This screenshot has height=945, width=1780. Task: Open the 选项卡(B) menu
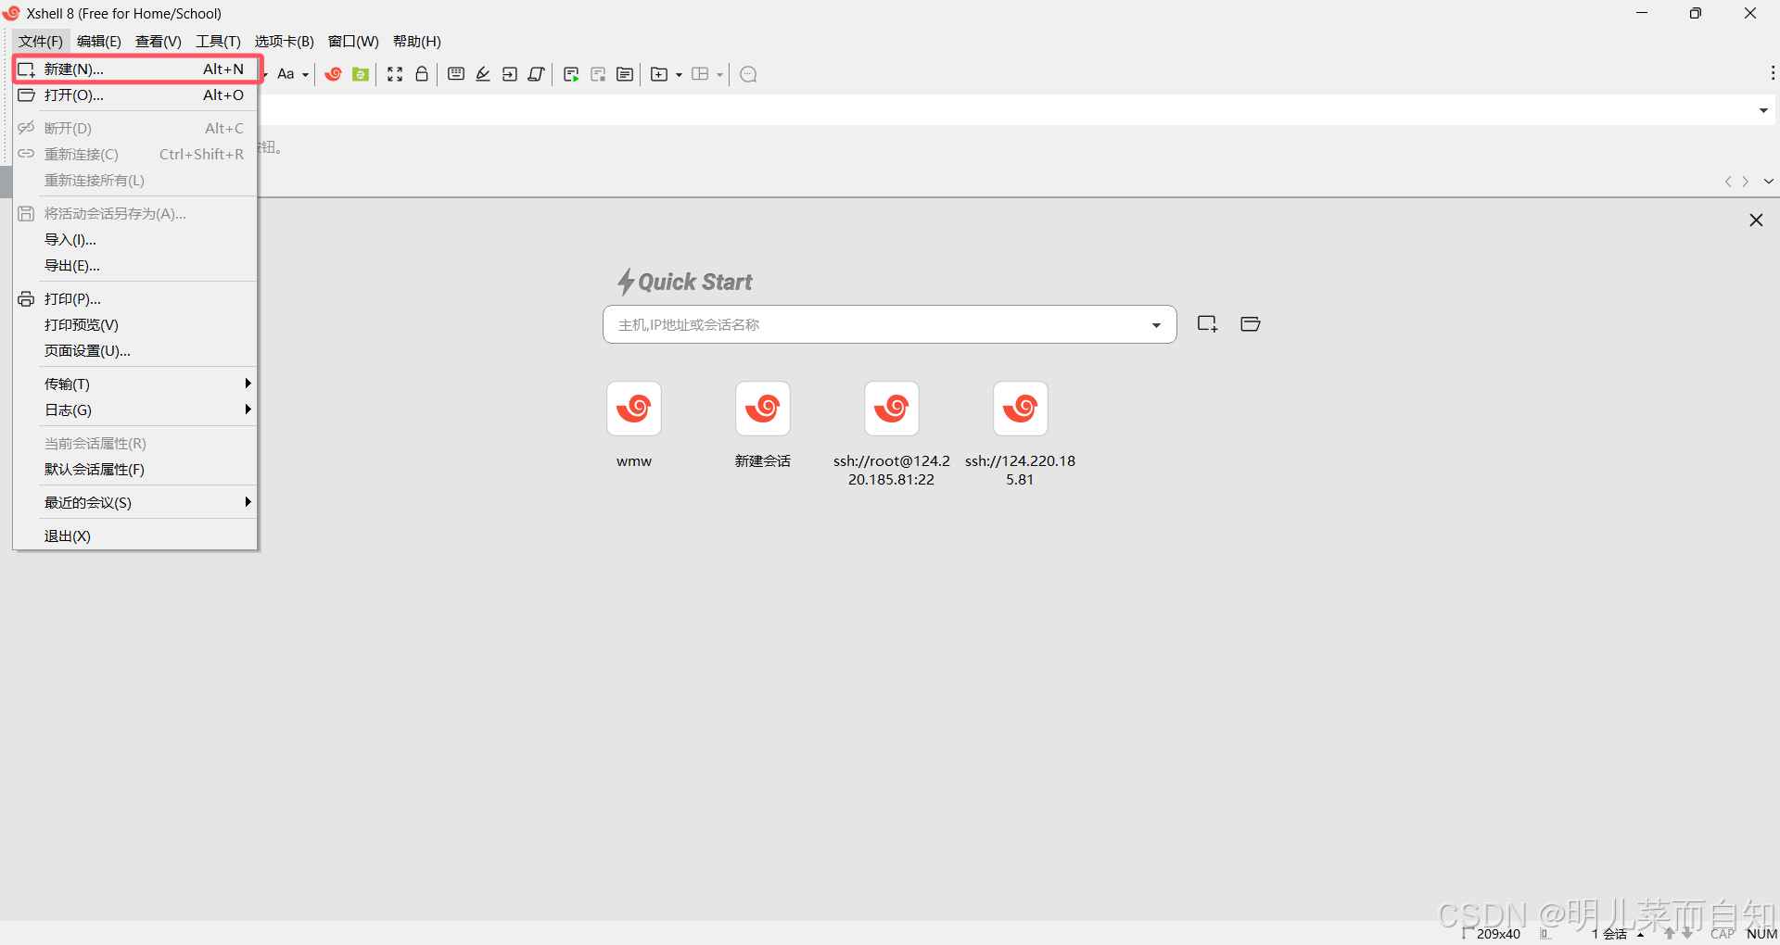point(285,42)
